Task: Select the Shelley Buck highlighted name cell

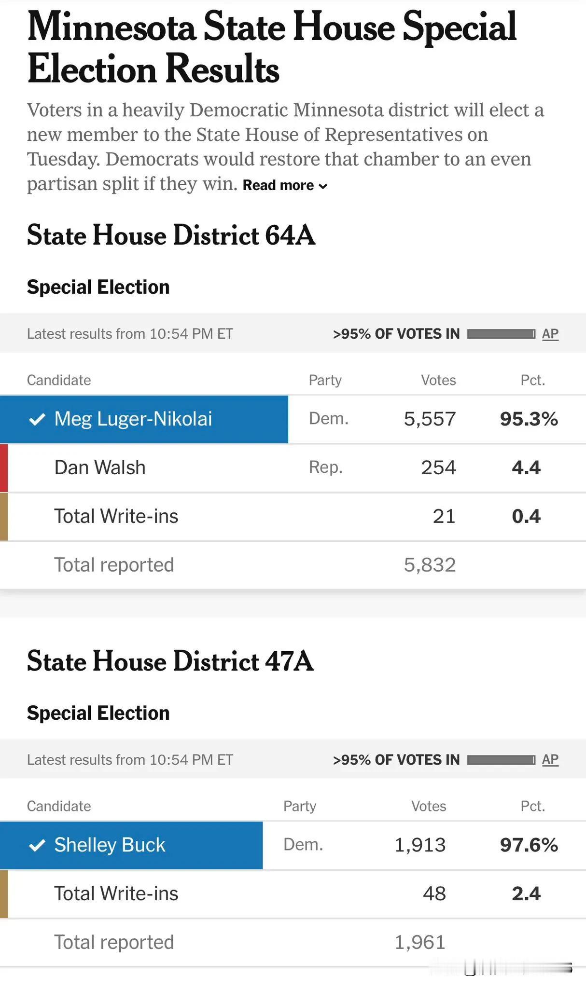Action: tap(131, 845)
